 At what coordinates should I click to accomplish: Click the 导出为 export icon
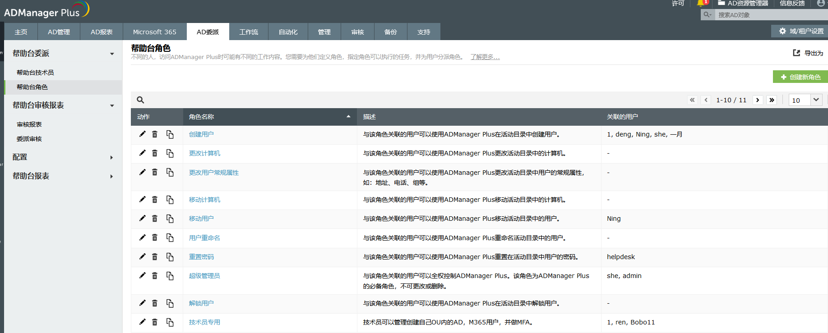(796, 53)
